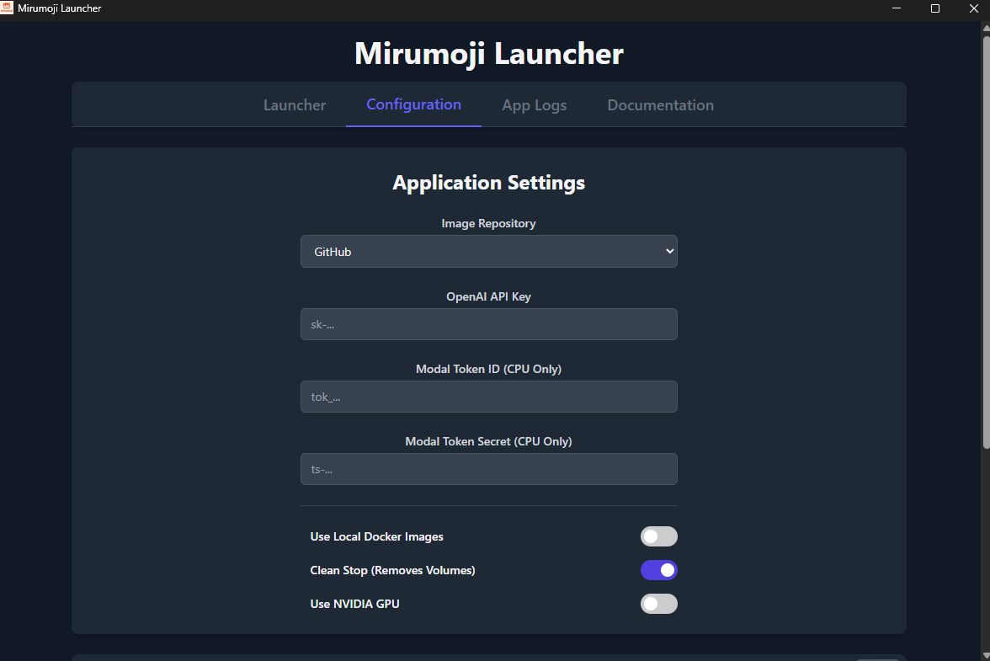Click the Use NVIDIA GPU label
This screenshot has height=661, width=990.
(355, 604)
